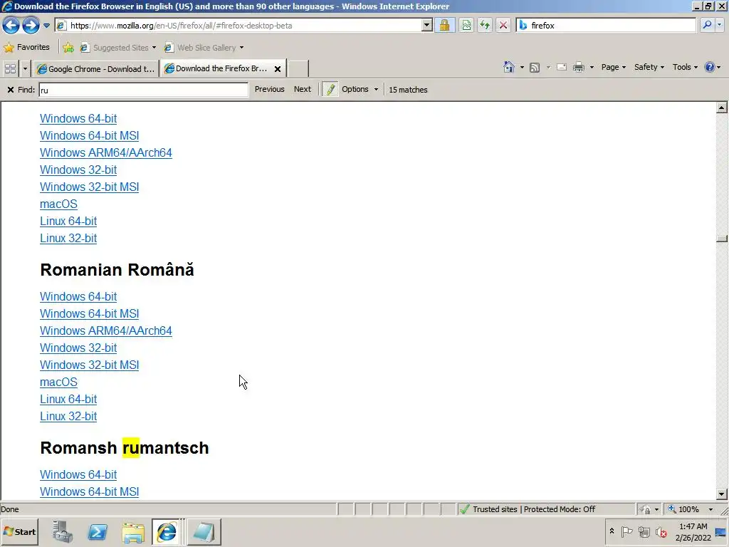Toggle the Compatibility View icon
Image resolution: width=729 pixels, height=547 pixels.
466,25
